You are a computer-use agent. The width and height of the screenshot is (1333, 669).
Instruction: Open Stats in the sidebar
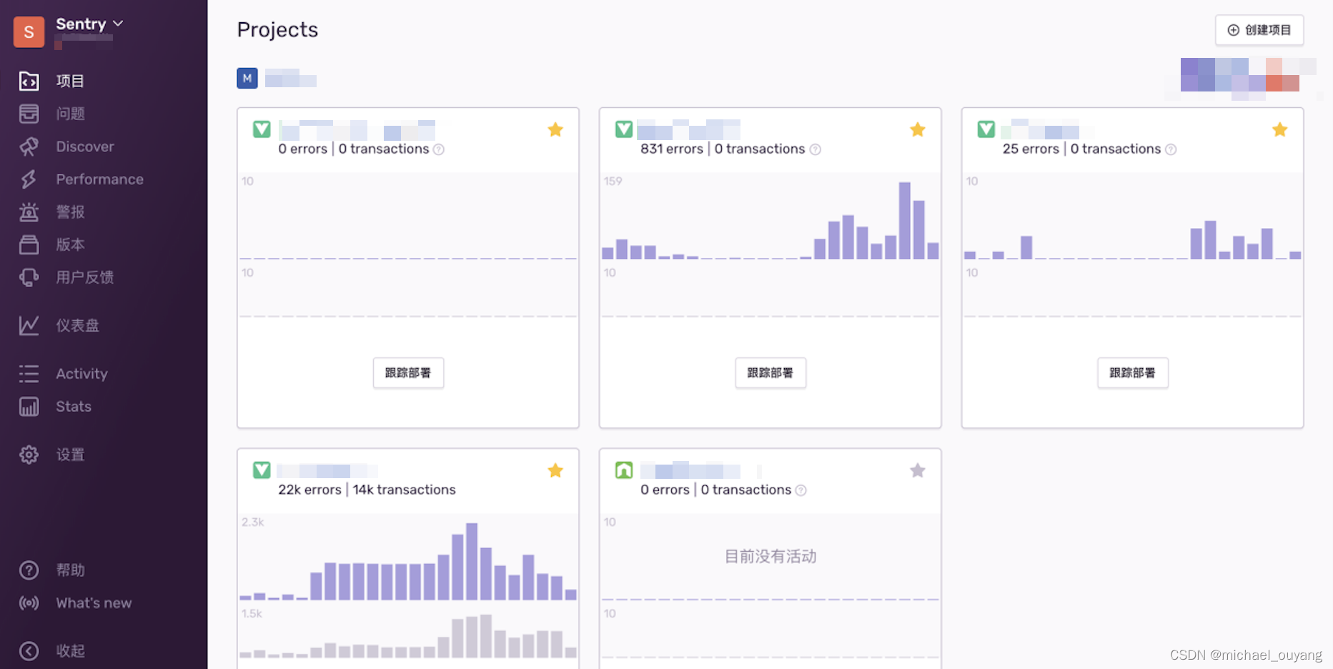74,407
